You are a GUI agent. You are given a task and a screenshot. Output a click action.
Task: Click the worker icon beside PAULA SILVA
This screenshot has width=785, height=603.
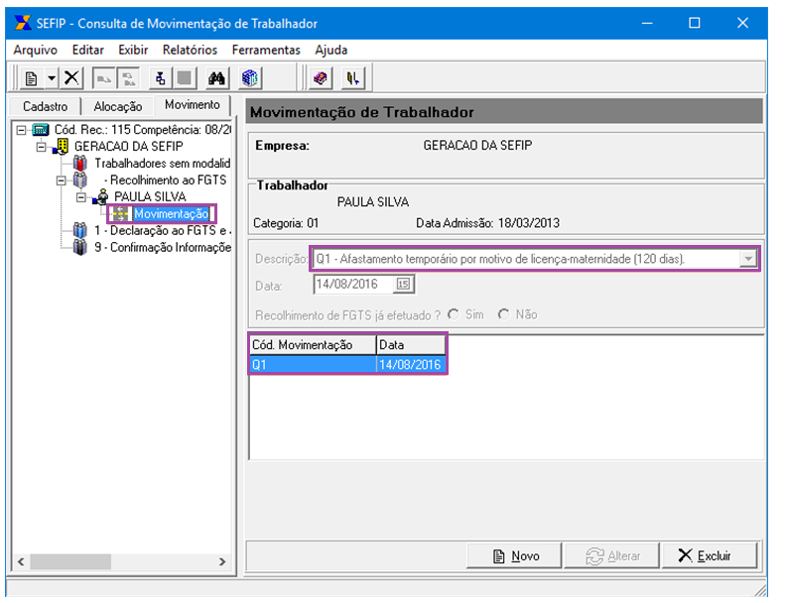100,197
